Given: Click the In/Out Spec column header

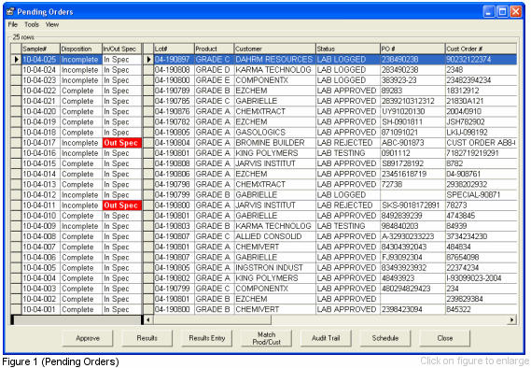Looking at the screenshot, I should click(121, 49).
